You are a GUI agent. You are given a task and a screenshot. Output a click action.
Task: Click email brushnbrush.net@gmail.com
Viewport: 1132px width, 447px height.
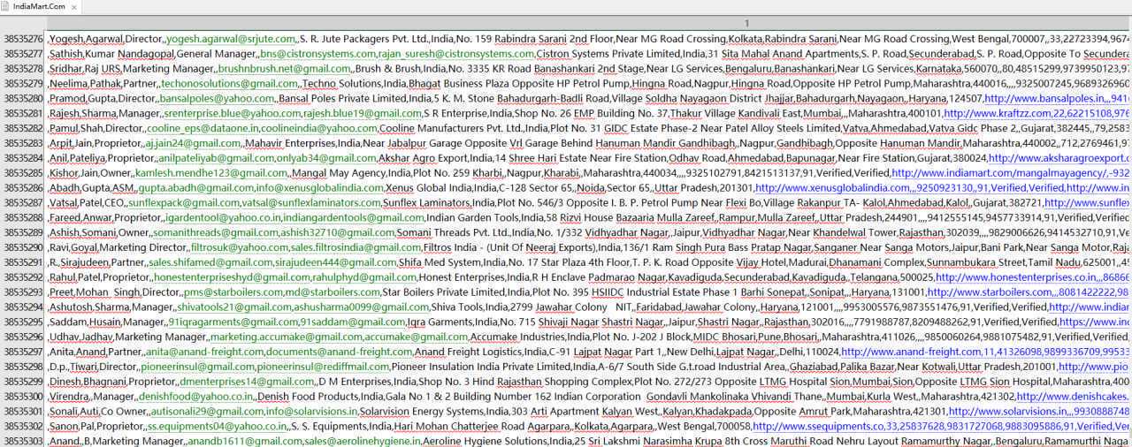[x=284, y=68]
